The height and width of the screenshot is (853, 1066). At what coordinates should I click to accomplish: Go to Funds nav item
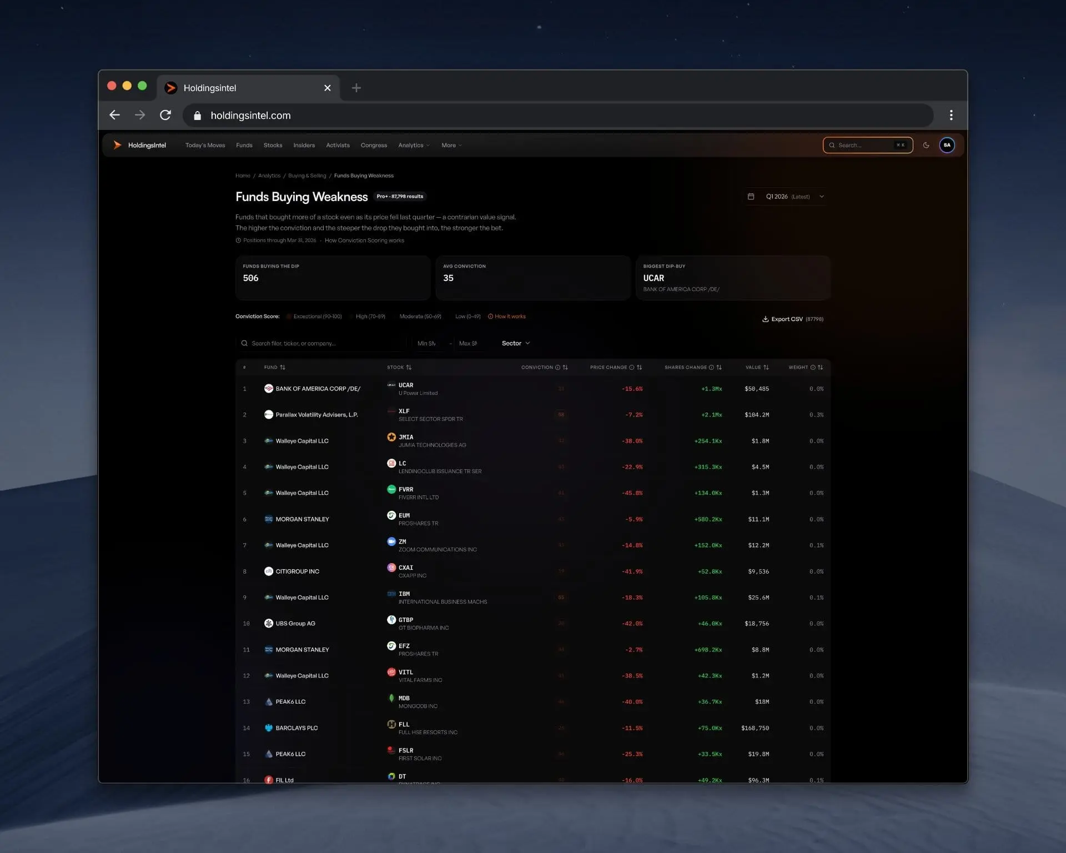pos(244,145)
